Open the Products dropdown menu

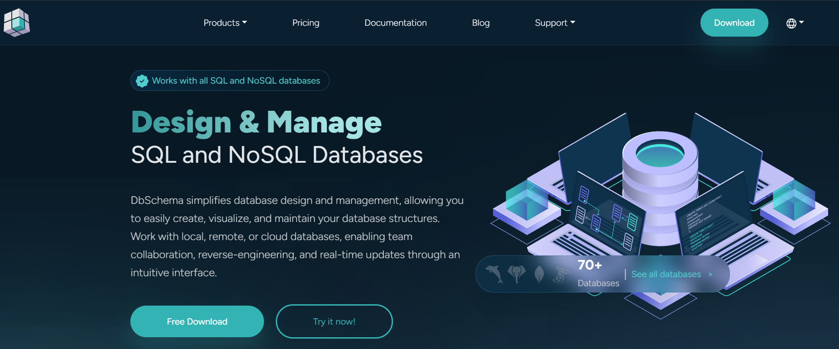point(225,23)
